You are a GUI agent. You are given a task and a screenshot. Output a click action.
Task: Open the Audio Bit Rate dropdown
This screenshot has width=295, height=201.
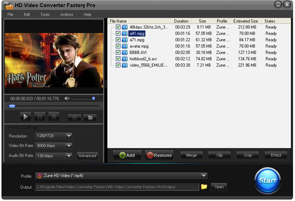69,156
